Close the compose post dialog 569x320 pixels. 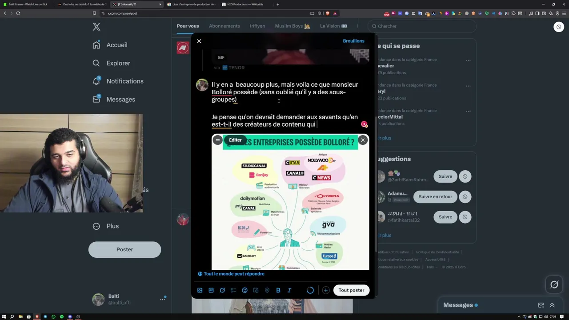point(199,41)
